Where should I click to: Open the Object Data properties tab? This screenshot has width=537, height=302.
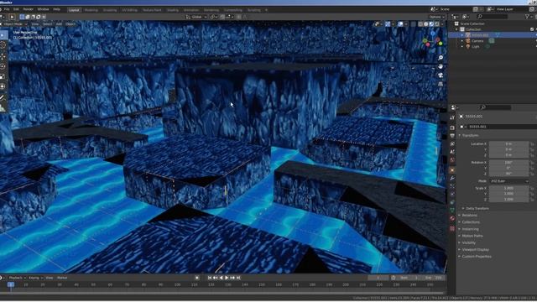pos(452,211)
